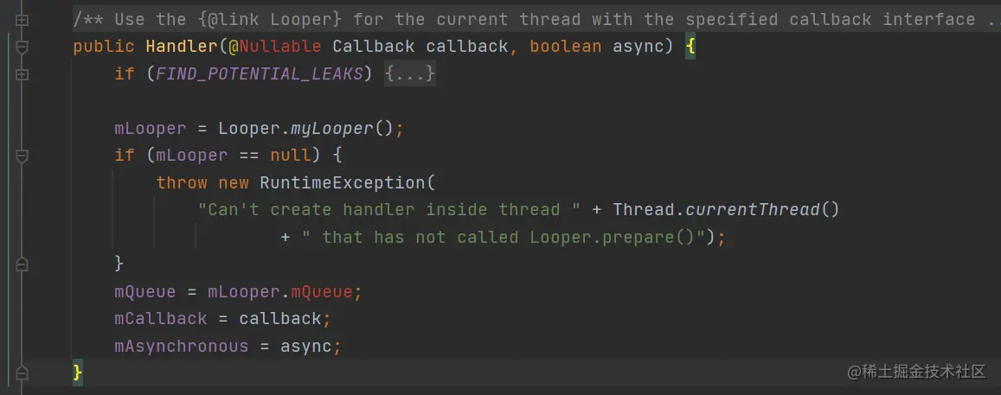Click the Callback parameter type
The image size is (1001, 395).
(374, 48)
